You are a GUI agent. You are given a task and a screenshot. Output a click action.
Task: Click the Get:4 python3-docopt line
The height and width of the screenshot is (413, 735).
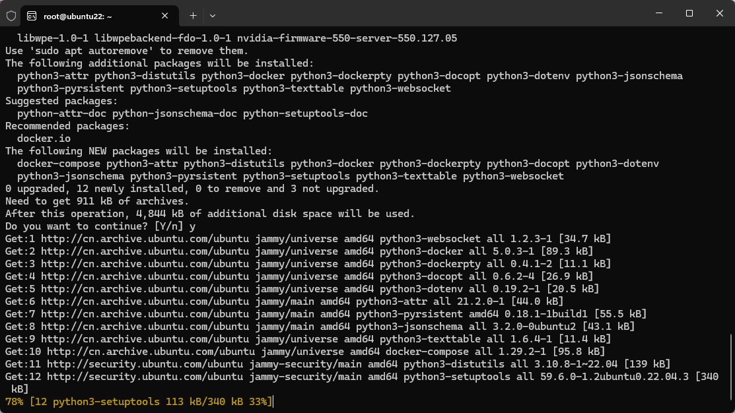point(299,276)
